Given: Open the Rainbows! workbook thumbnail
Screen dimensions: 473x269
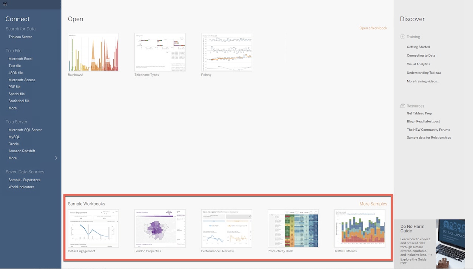Looking at the screenshot, I should coord(93,52).
